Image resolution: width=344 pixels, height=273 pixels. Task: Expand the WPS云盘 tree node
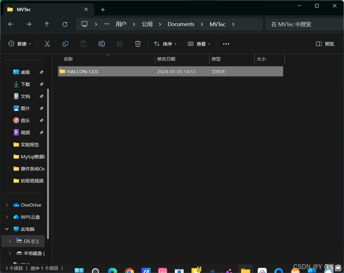[x=7, y=217]
